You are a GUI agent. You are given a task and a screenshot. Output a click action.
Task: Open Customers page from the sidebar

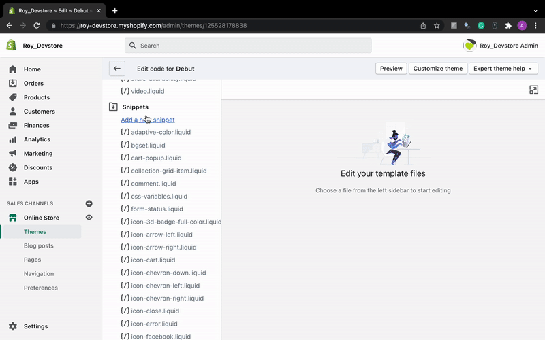[x=40, y=112]
